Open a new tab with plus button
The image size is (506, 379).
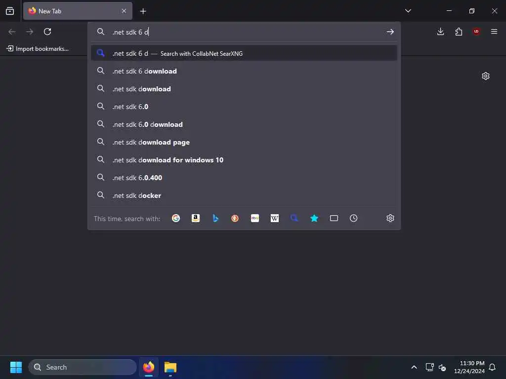(x=143, y=11)
